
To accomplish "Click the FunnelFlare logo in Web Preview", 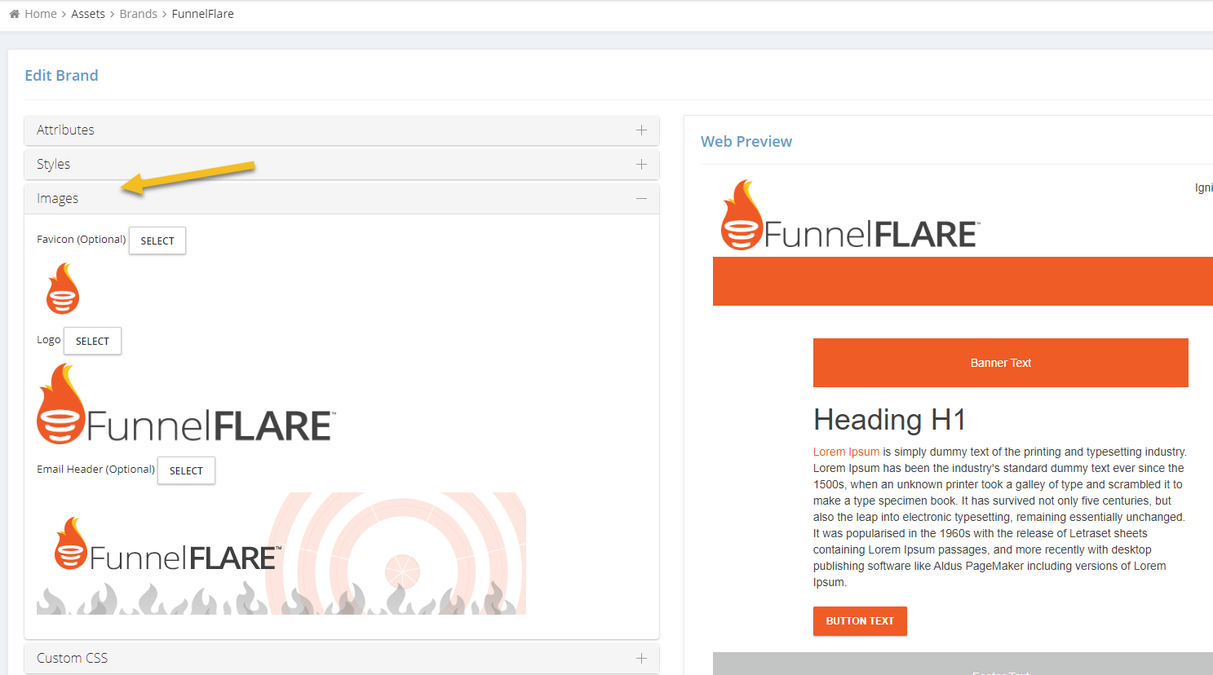I will pos(850,215).
